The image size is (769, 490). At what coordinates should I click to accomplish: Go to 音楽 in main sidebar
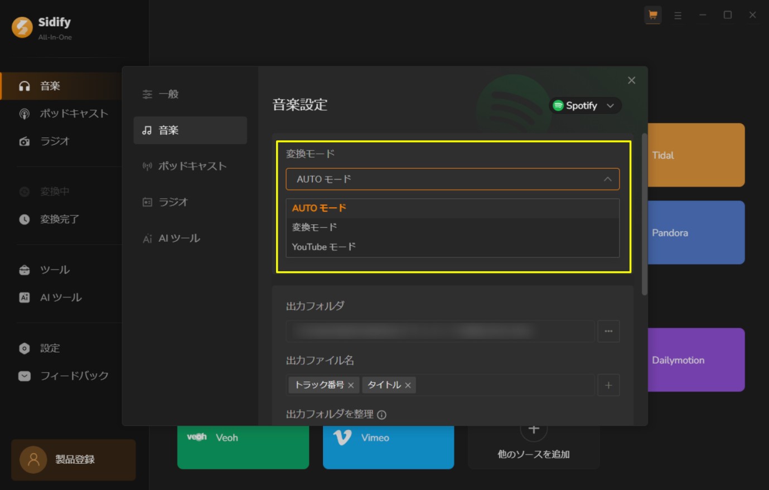point(61,86)
